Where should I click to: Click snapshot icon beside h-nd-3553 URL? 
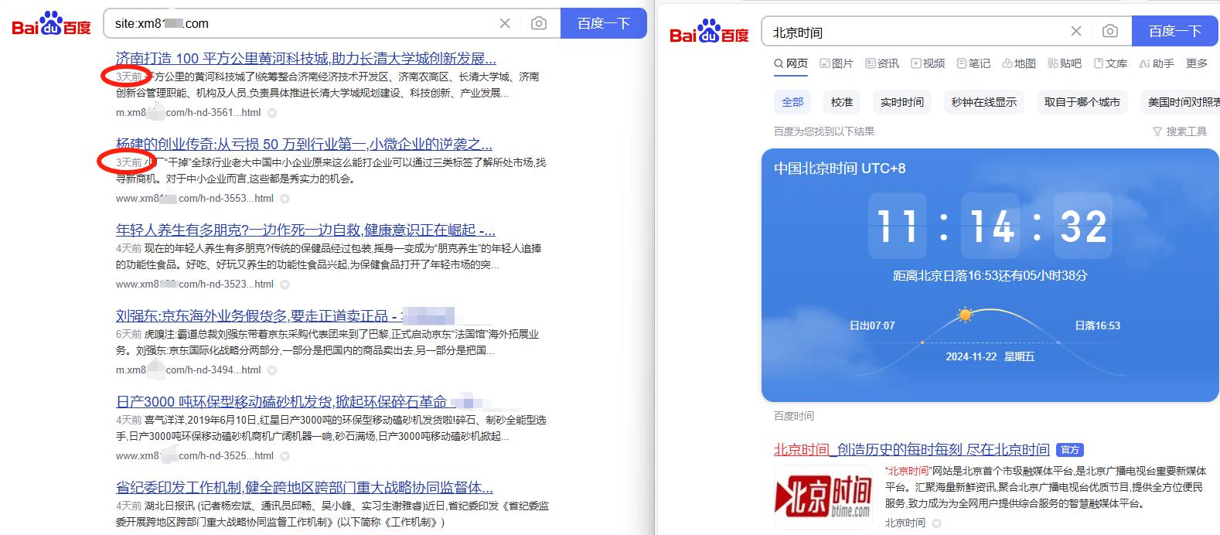[285, 199]
